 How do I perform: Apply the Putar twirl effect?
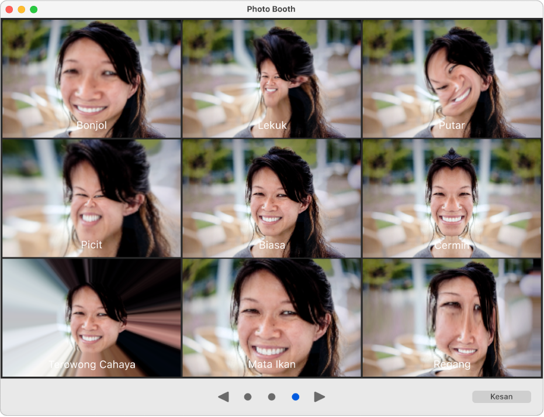(x=452, y=79)
